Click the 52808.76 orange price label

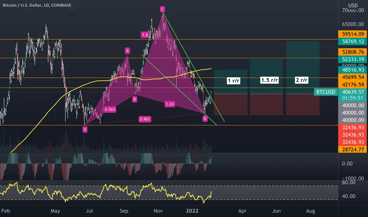pyautogui.click(x=353, y=52)
